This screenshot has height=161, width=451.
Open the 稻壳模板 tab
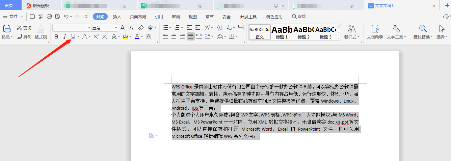tap(41, 5)
